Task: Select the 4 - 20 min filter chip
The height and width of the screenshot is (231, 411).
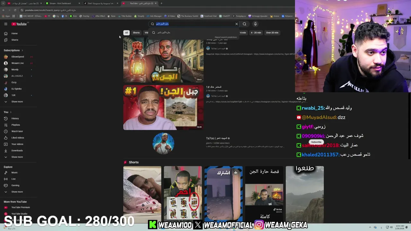Action: pos(256,32)
